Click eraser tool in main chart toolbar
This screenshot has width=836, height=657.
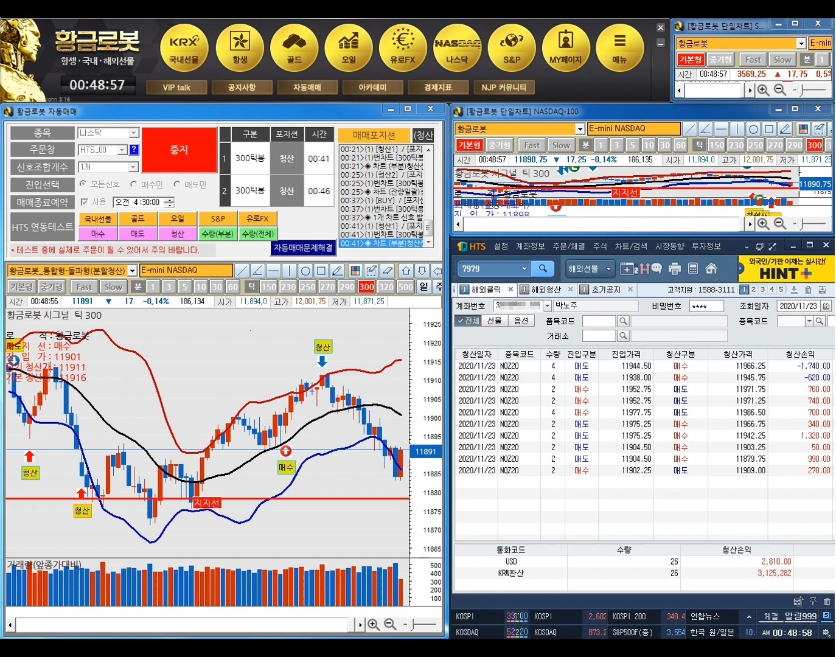tap(387, 271)
